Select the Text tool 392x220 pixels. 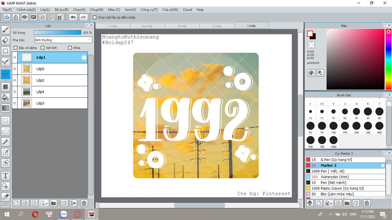[5, 176]
